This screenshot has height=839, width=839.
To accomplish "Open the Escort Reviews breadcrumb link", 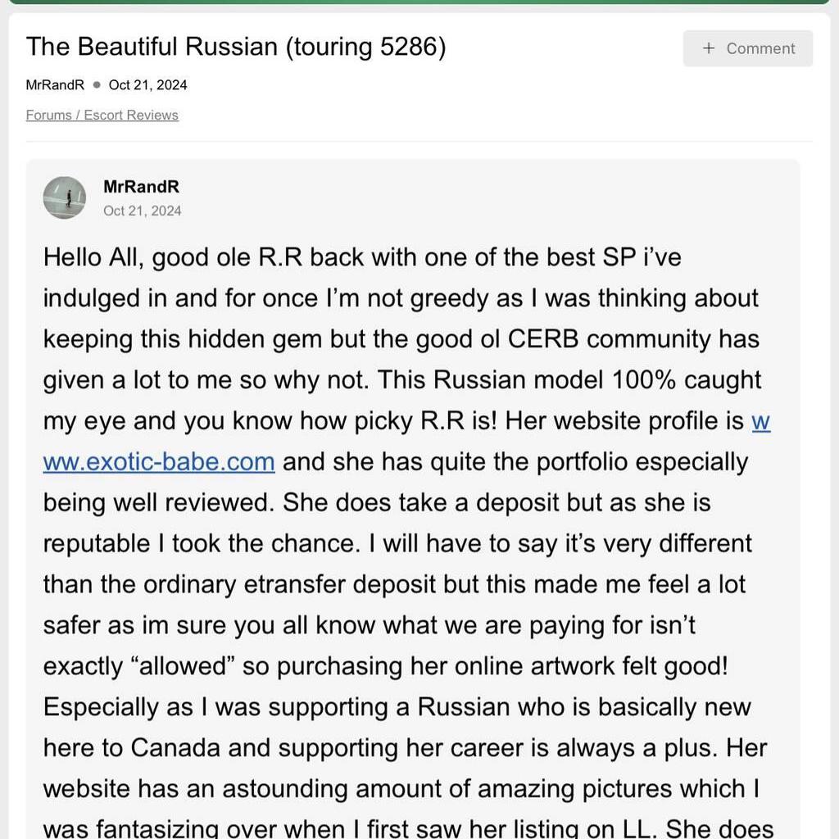I will [x=131, y=116].
